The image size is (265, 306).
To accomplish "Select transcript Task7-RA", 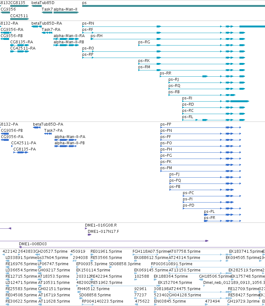I will click(x=51, y=30).
